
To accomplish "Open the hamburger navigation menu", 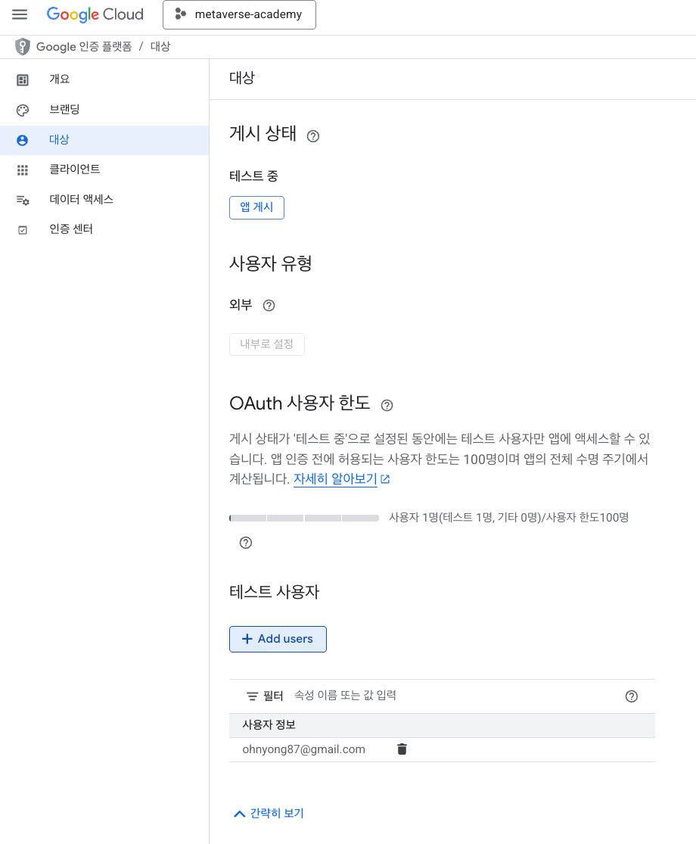I will (20, 14).
